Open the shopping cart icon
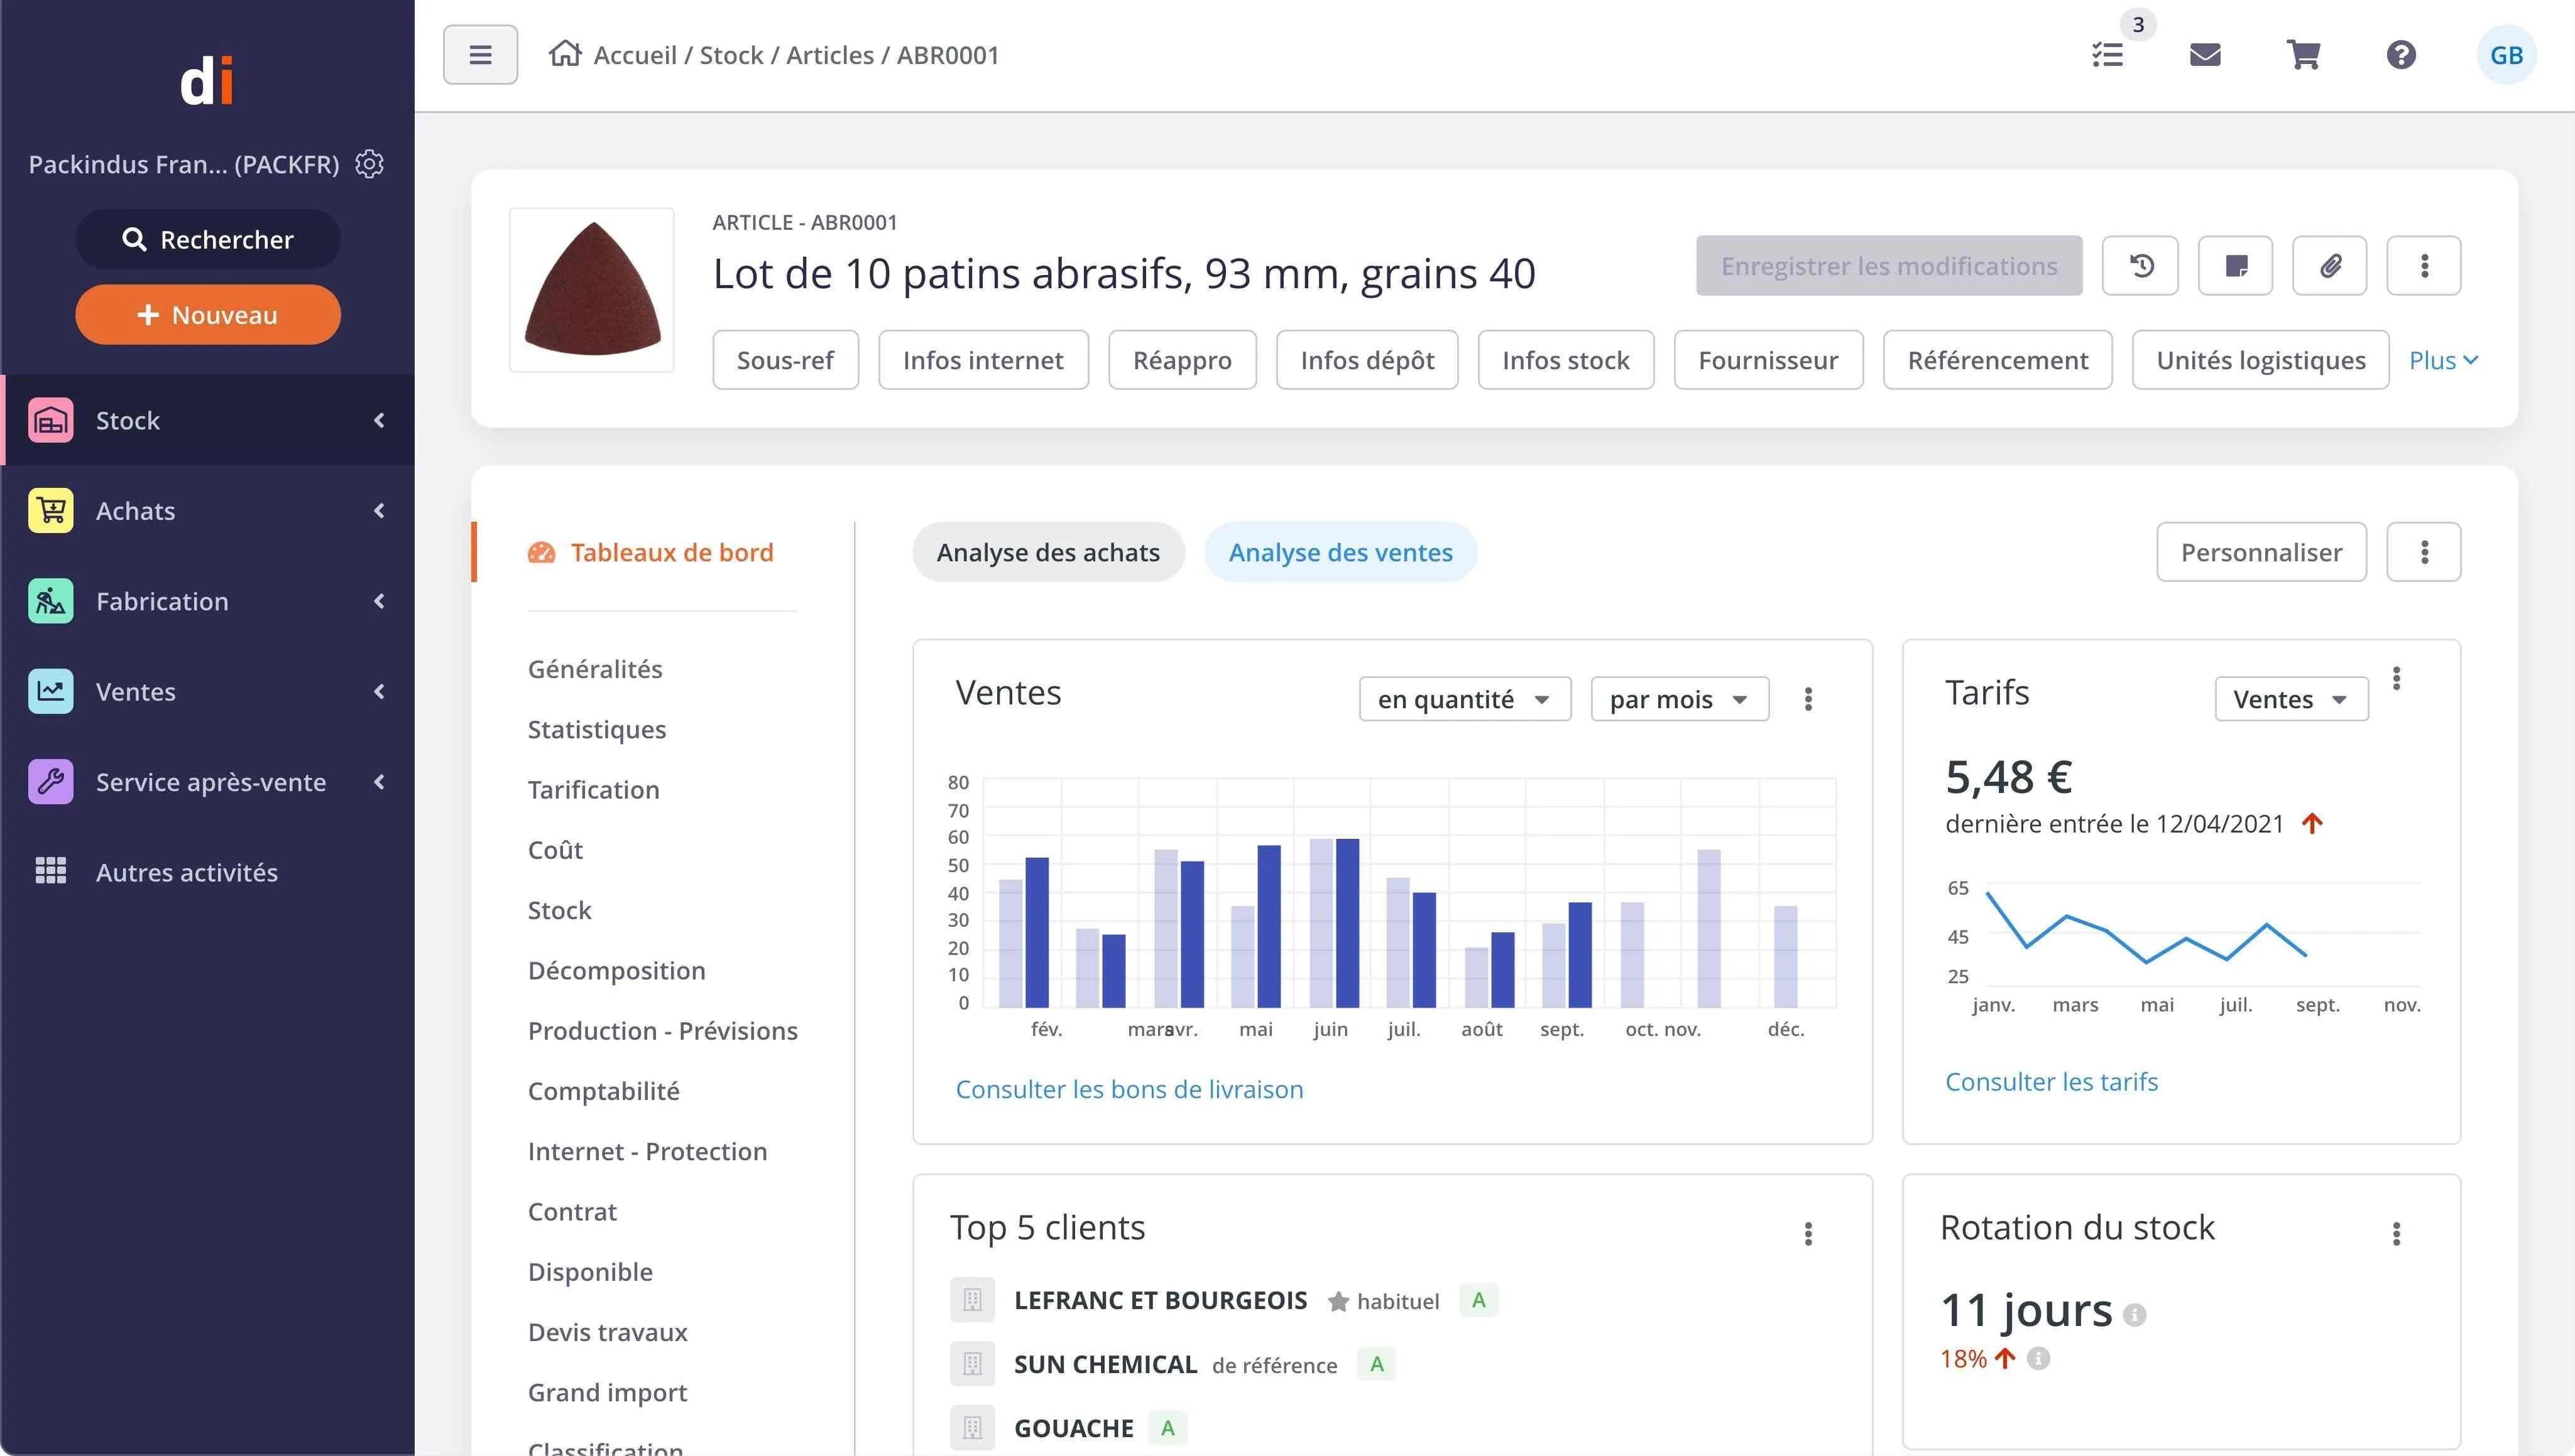The image size is (2575, 1456). click(x=2304, y=55)
